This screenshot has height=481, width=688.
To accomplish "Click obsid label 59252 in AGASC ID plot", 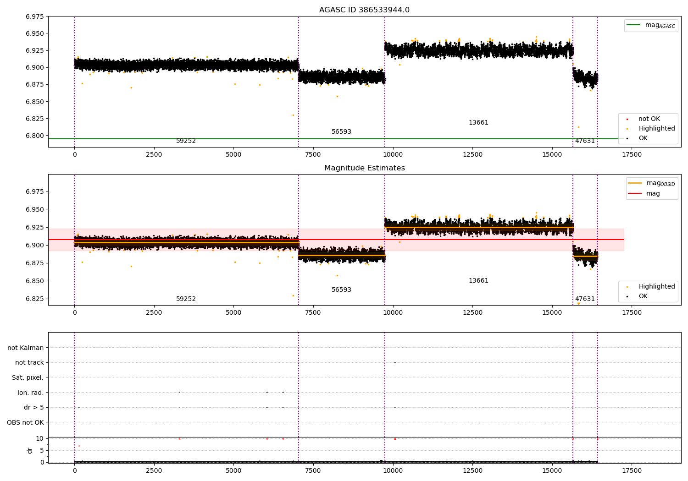I will coord(186,141).
